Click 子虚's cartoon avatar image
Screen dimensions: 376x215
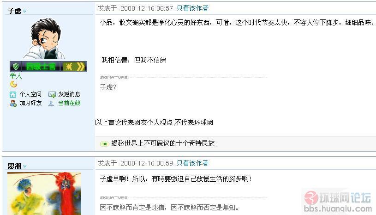(44, 38)
